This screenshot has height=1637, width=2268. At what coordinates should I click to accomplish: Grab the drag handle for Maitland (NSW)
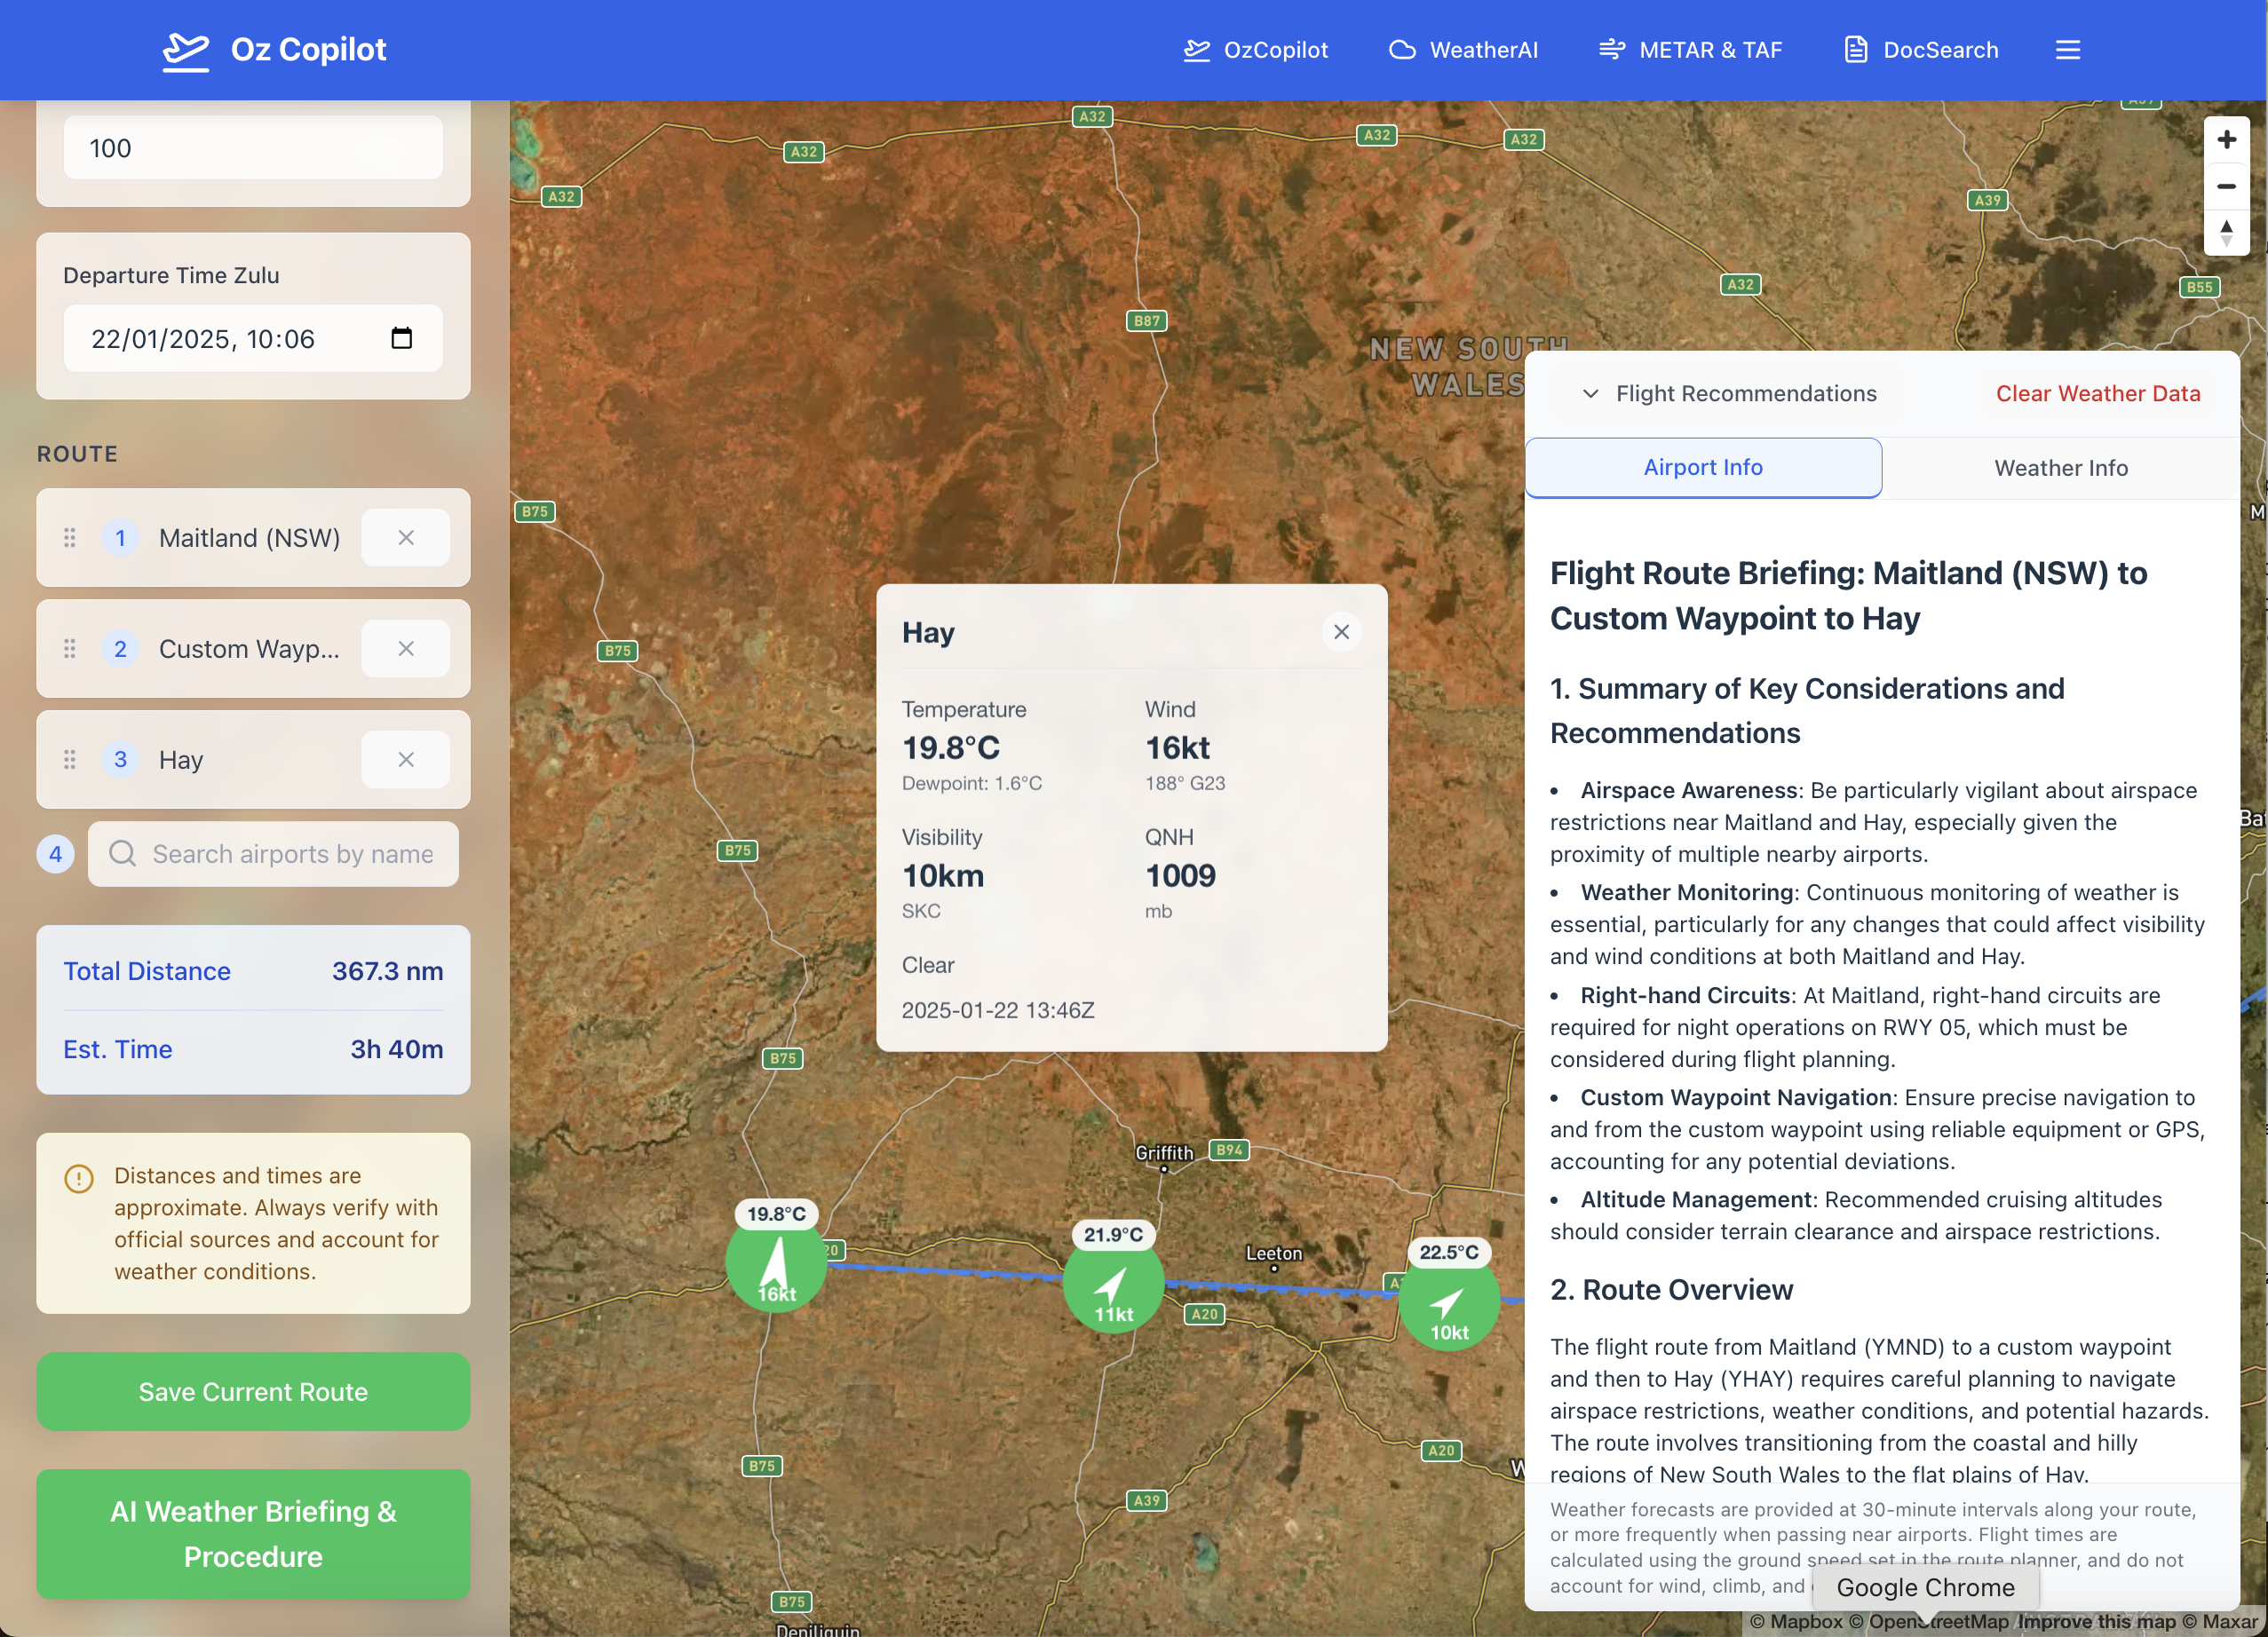click(x=70, y=538)
